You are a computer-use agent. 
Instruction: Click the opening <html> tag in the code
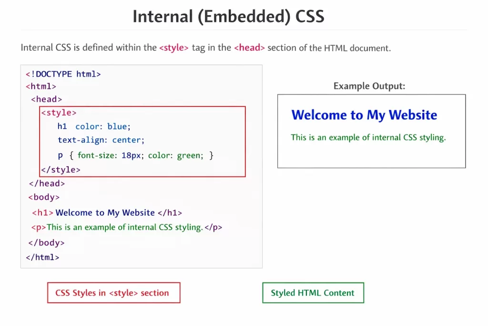41,86
